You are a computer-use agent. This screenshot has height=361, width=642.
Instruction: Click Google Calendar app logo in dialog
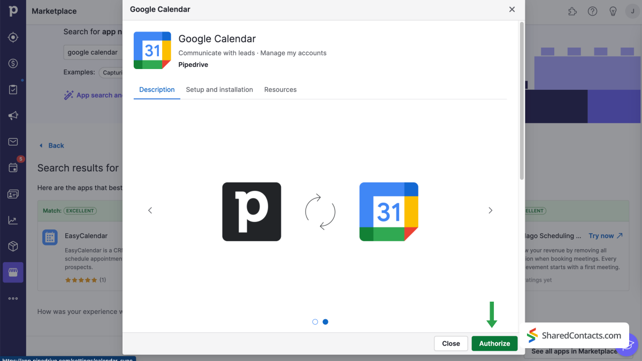[x=152, y=50]
